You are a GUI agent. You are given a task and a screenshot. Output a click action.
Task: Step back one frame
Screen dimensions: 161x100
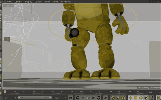coord(83,98)
